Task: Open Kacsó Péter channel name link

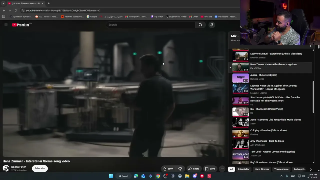Action: click(x=18, y=167)
